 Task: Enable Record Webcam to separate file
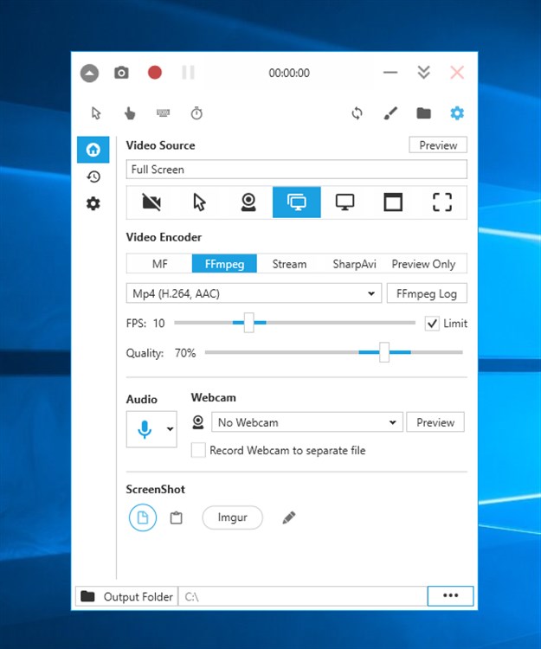click(x=198, y=450)
